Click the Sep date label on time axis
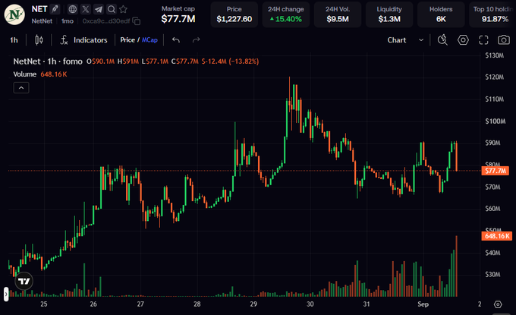Viewport: 516px width, 315px height. pyautogui.click(x=423, y=304)
